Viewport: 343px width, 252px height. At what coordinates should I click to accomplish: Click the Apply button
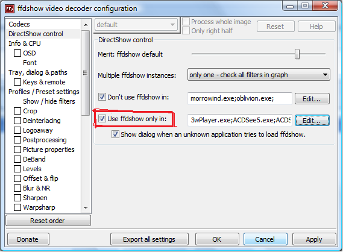(314, 239)
